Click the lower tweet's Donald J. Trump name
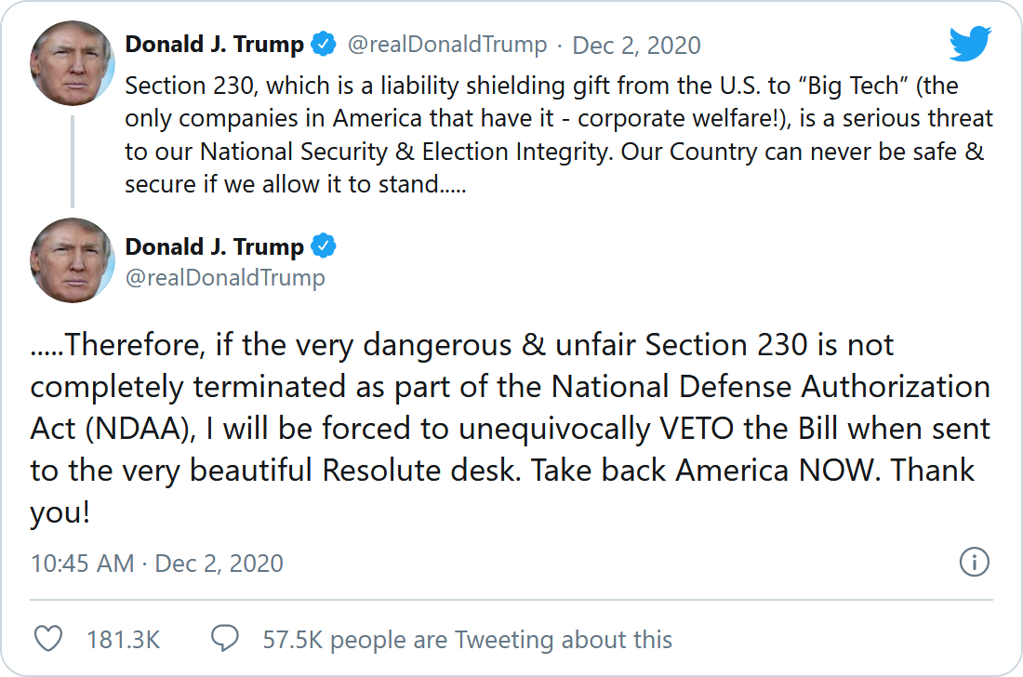This screenshot has width=1023, height=677. pos(215,246)
